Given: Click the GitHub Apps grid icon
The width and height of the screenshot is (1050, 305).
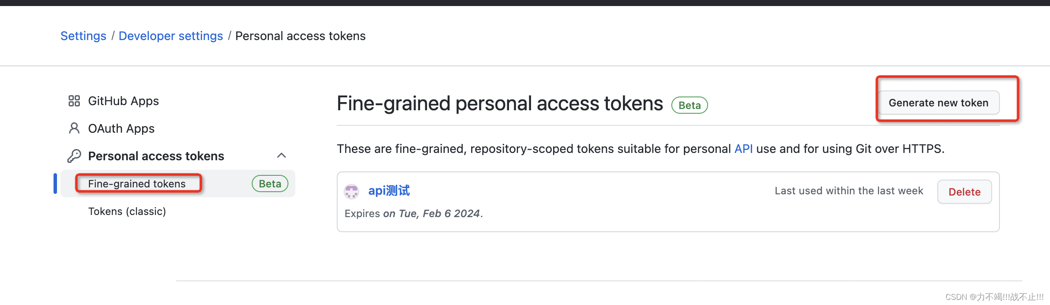Looking at the screenshot, I should [74, 101].
